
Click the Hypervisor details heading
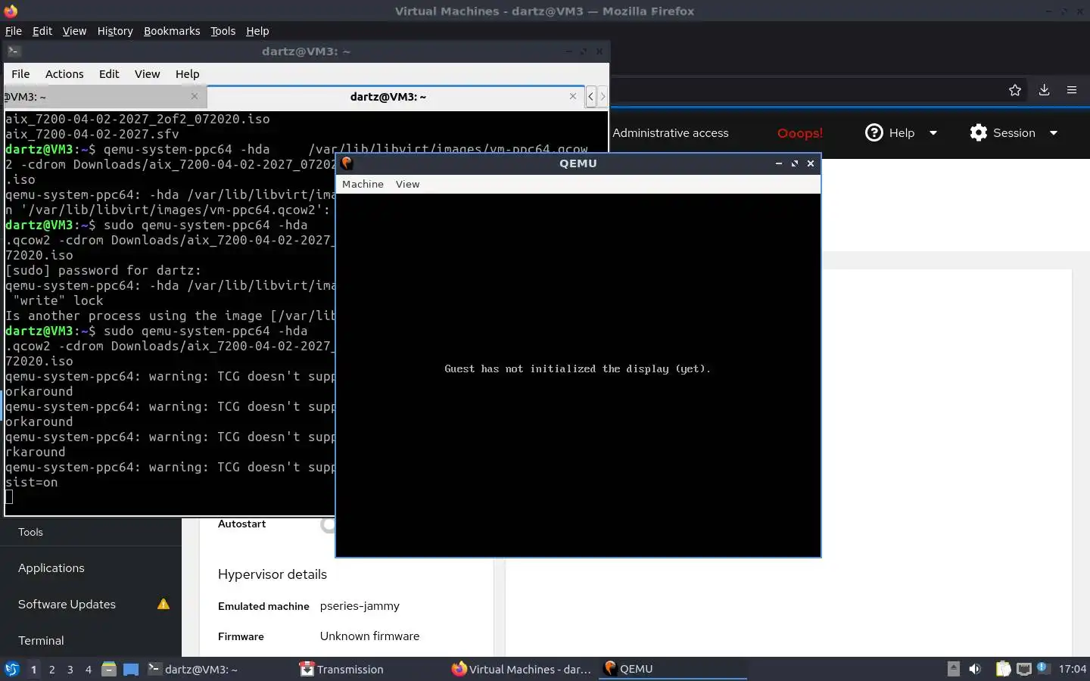pyautogui.click(x=272, y=574)
